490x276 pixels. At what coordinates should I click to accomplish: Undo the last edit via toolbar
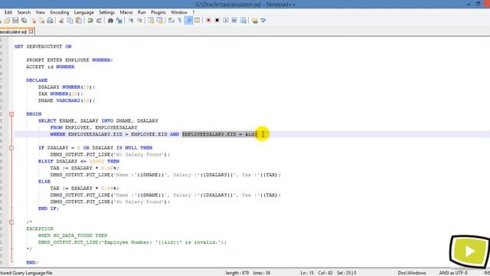(90, 21)
